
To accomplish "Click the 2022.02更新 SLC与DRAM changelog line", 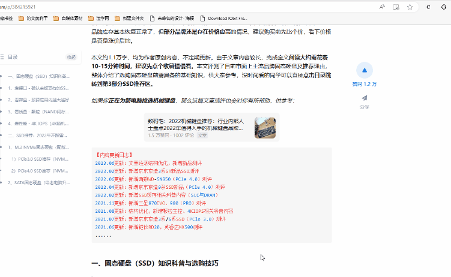I will (157, 195).
